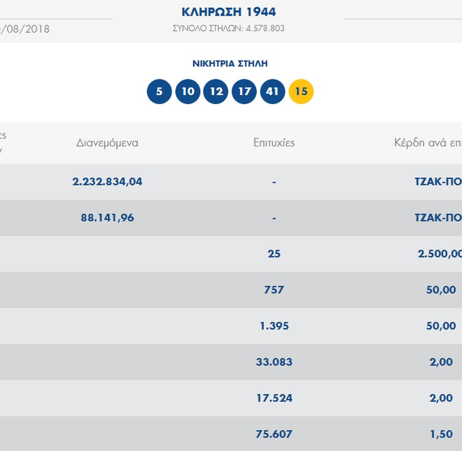Select the yellow Joker ball 15
Screen dimensions: 462x451
pyautogui.click(x=301, y=92)
